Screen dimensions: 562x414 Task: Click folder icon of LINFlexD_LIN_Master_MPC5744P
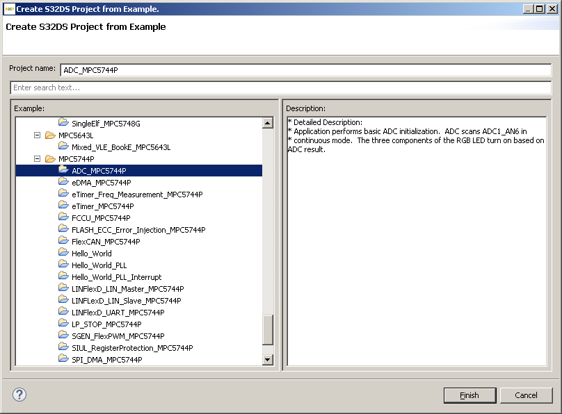click(63, 288)
